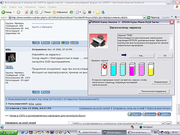Expand the Ссылки links toolbar chevron
This screenshot has width=180, height=135.
coord(172,17)
